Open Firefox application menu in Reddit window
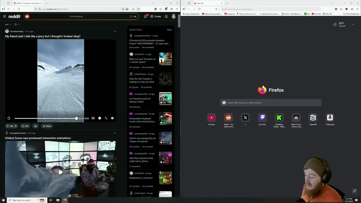 [177, 9]
